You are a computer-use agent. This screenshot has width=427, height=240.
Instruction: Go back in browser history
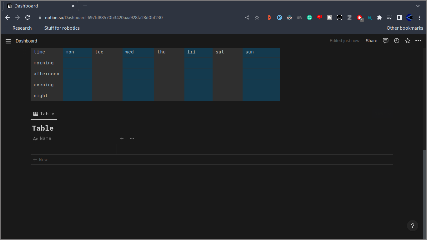click(8, 17)
